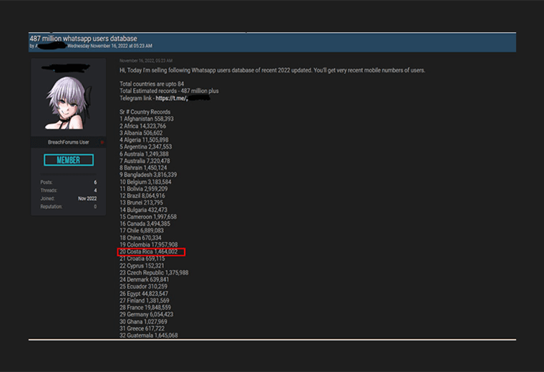544x372 pixels.
Task: Click the Guatemala entry at list bottom
Action: (x=148, y=336)
